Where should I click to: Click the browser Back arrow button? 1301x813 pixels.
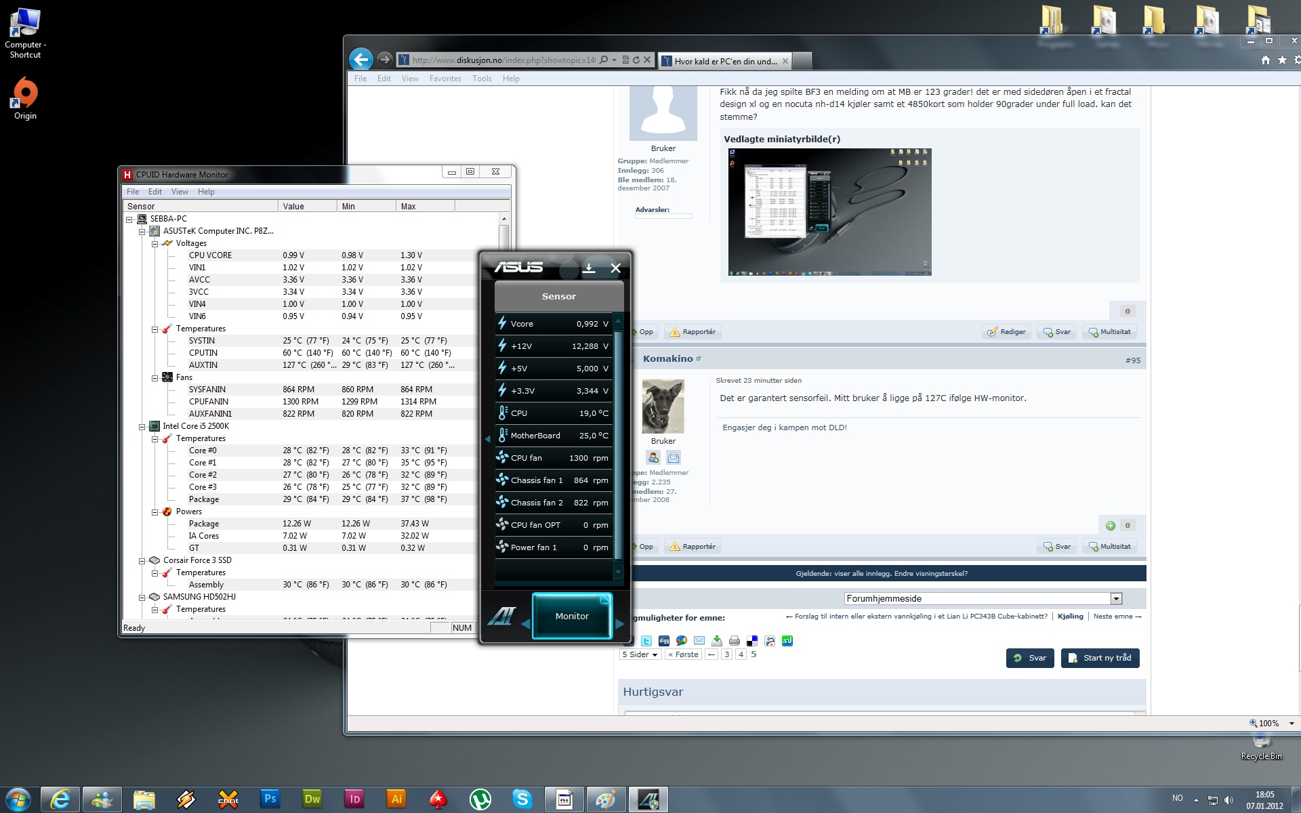[361, 60]
